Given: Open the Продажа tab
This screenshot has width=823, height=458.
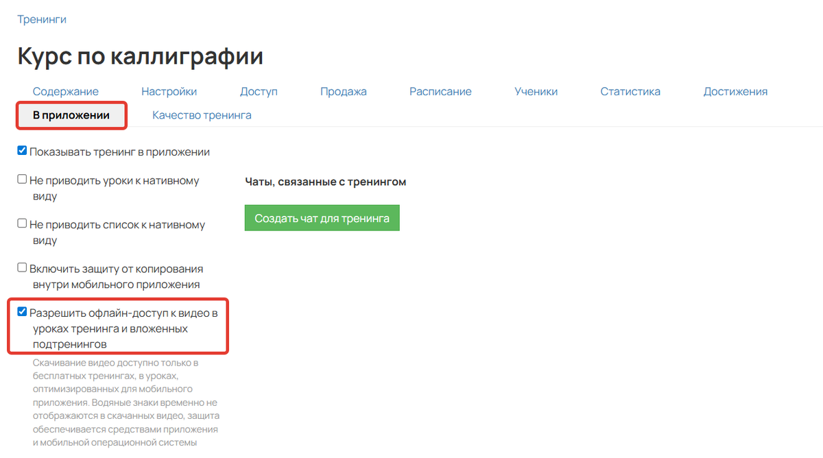Looking at the screenshot, I should [x=343, y=91].
